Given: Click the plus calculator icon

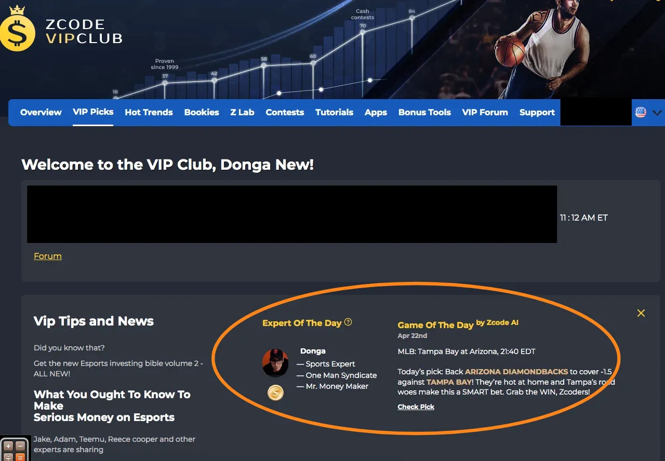Looking at the screenshot, I should [x=8, y=445].
